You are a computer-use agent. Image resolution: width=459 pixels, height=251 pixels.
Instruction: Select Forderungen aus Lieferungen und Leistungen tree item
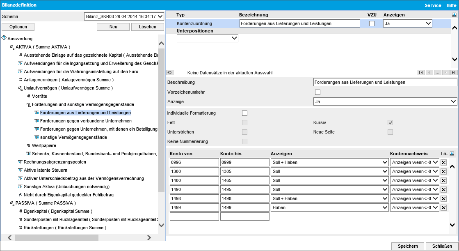[85, 113]
